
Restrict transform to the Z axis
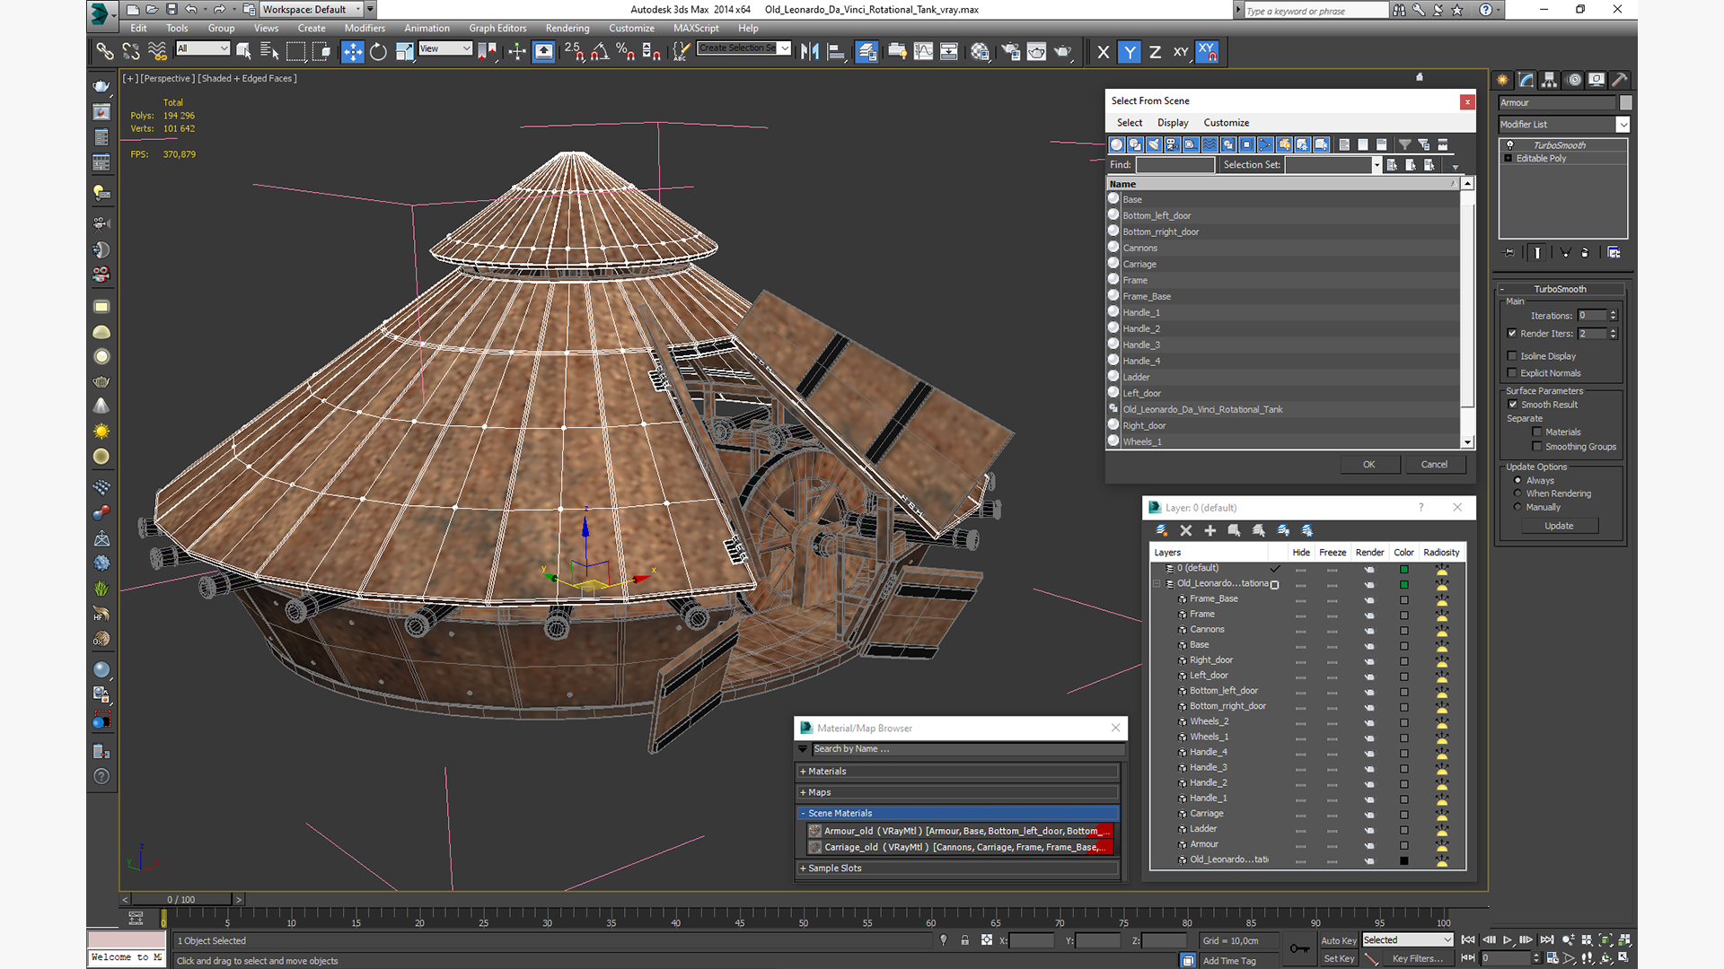point(1155,52)
